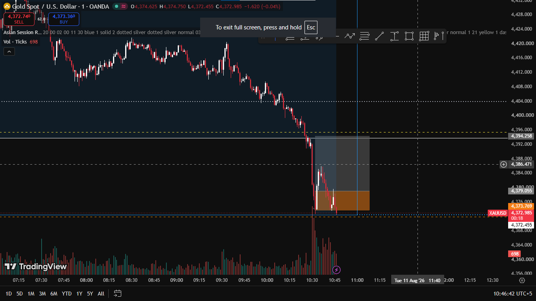This screenshot has height=301, width=536.
Task: Click the plus icon on the price scale
Action: click(503, 164)
